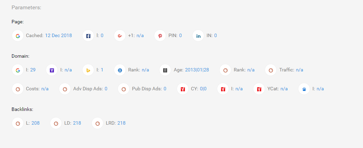Open the PIN count 0 link
This screenshot has width=363, height=148.
click(x=180, y=36)
